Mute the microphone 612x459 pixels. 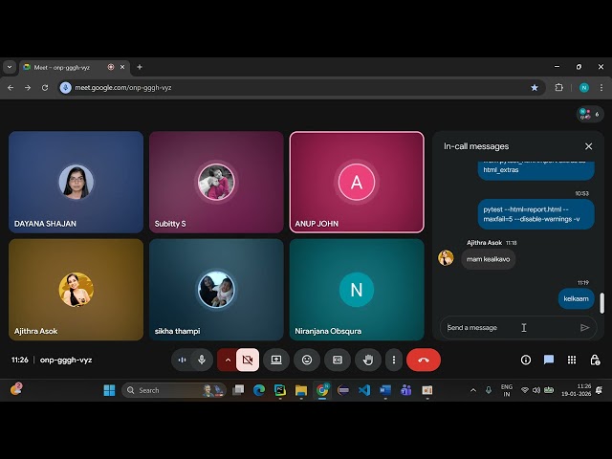pos(202,360)
